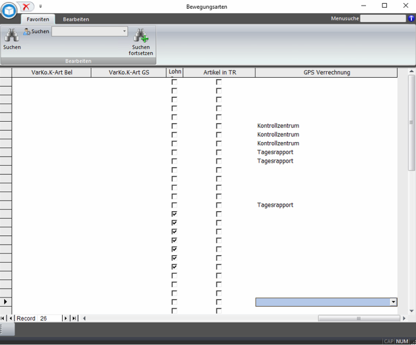Uncheck the first ticked Lohn checkbox
This screenshot has width=416, height=345.
[x=174, y=214]
